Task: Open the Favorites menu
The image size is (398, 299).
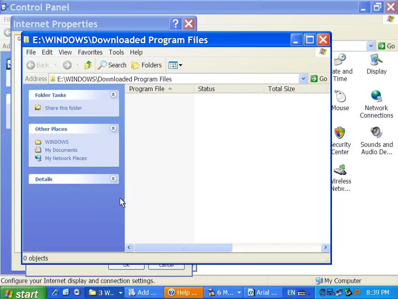Action: pos(90,52)
